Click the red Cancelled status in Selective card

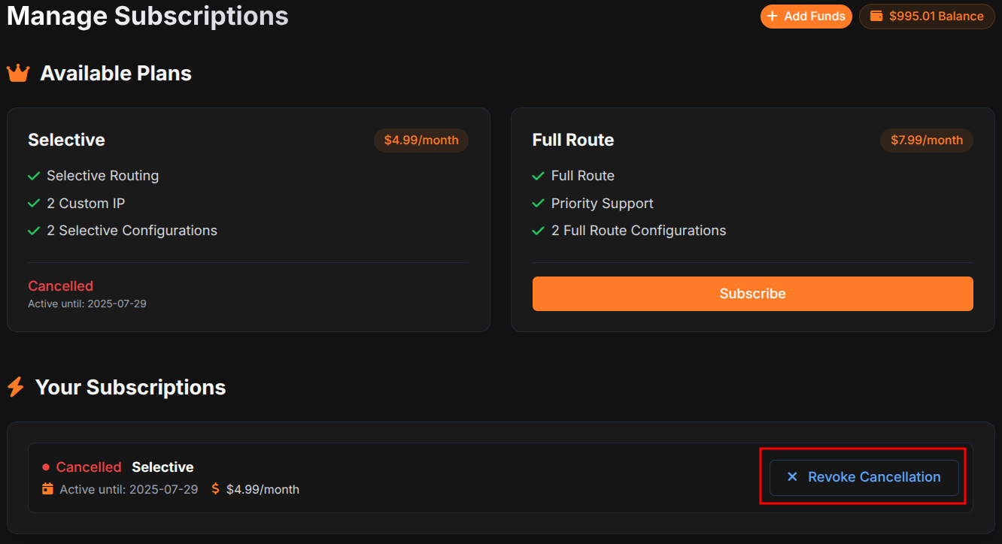coord(61,286)
